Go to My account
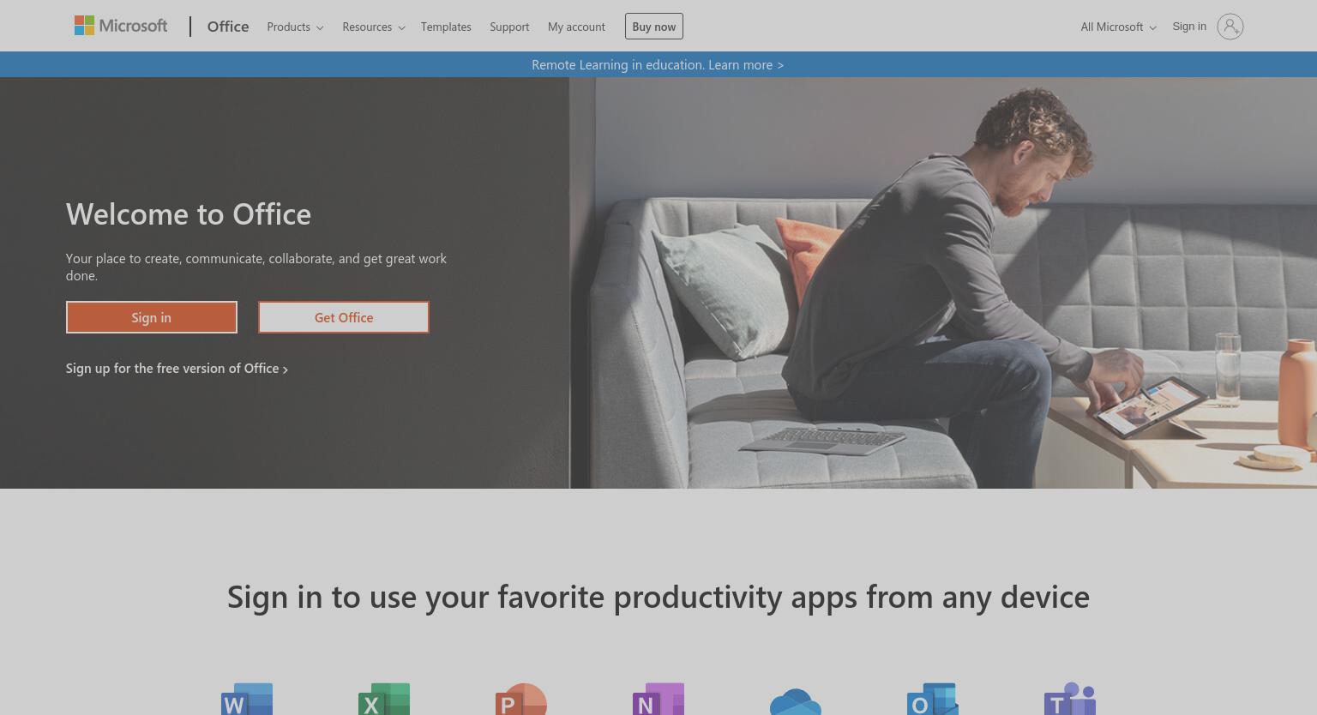The width and height of the screenshot is (1317, 715). pyautogui.click(x=576, y=27)
